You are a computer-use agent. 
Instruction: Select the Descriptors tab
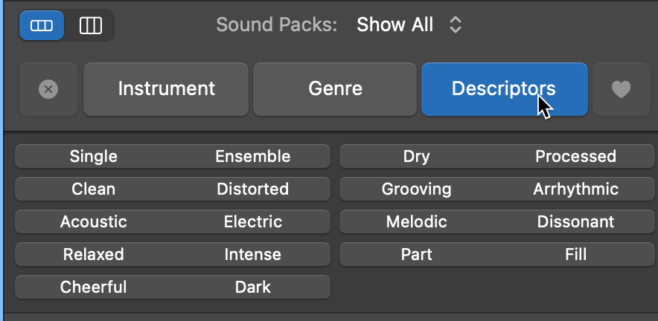(x=504, y=89)
